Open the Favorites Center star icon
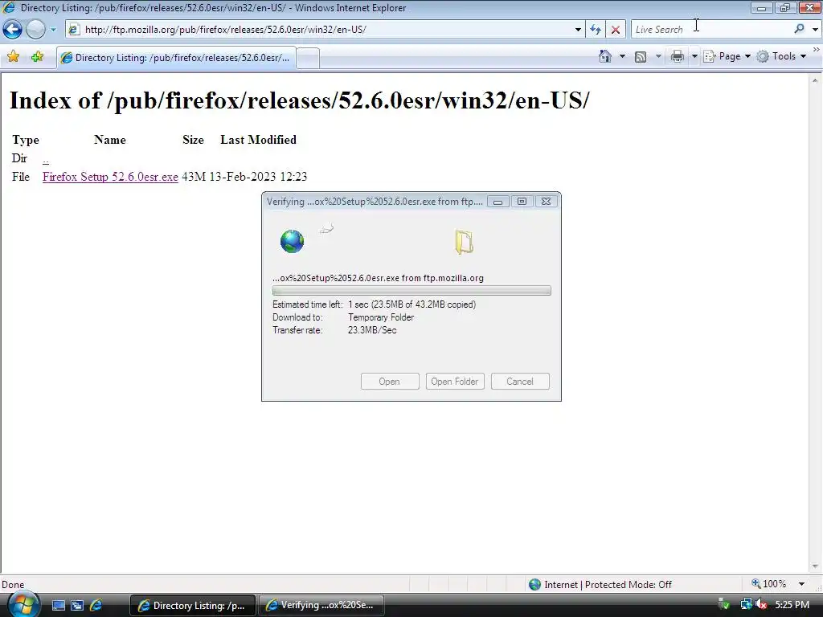 (13, 57)
